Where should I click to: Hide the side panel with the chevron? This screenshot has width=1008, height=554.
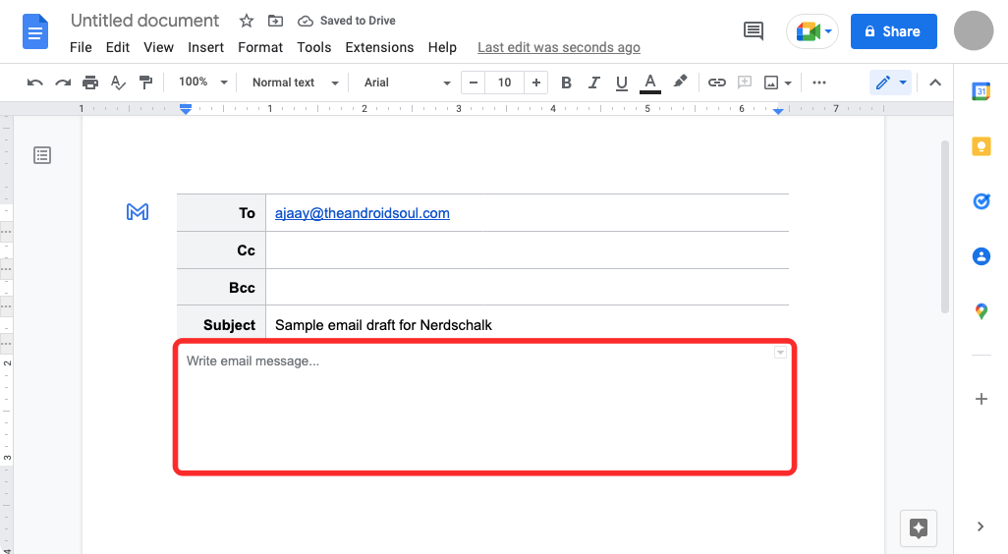980,526
